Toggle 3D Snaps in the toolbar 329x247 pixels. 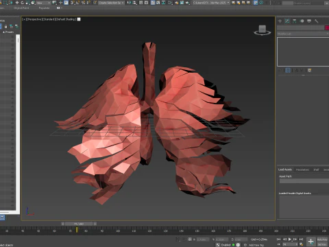pos(73,3)
